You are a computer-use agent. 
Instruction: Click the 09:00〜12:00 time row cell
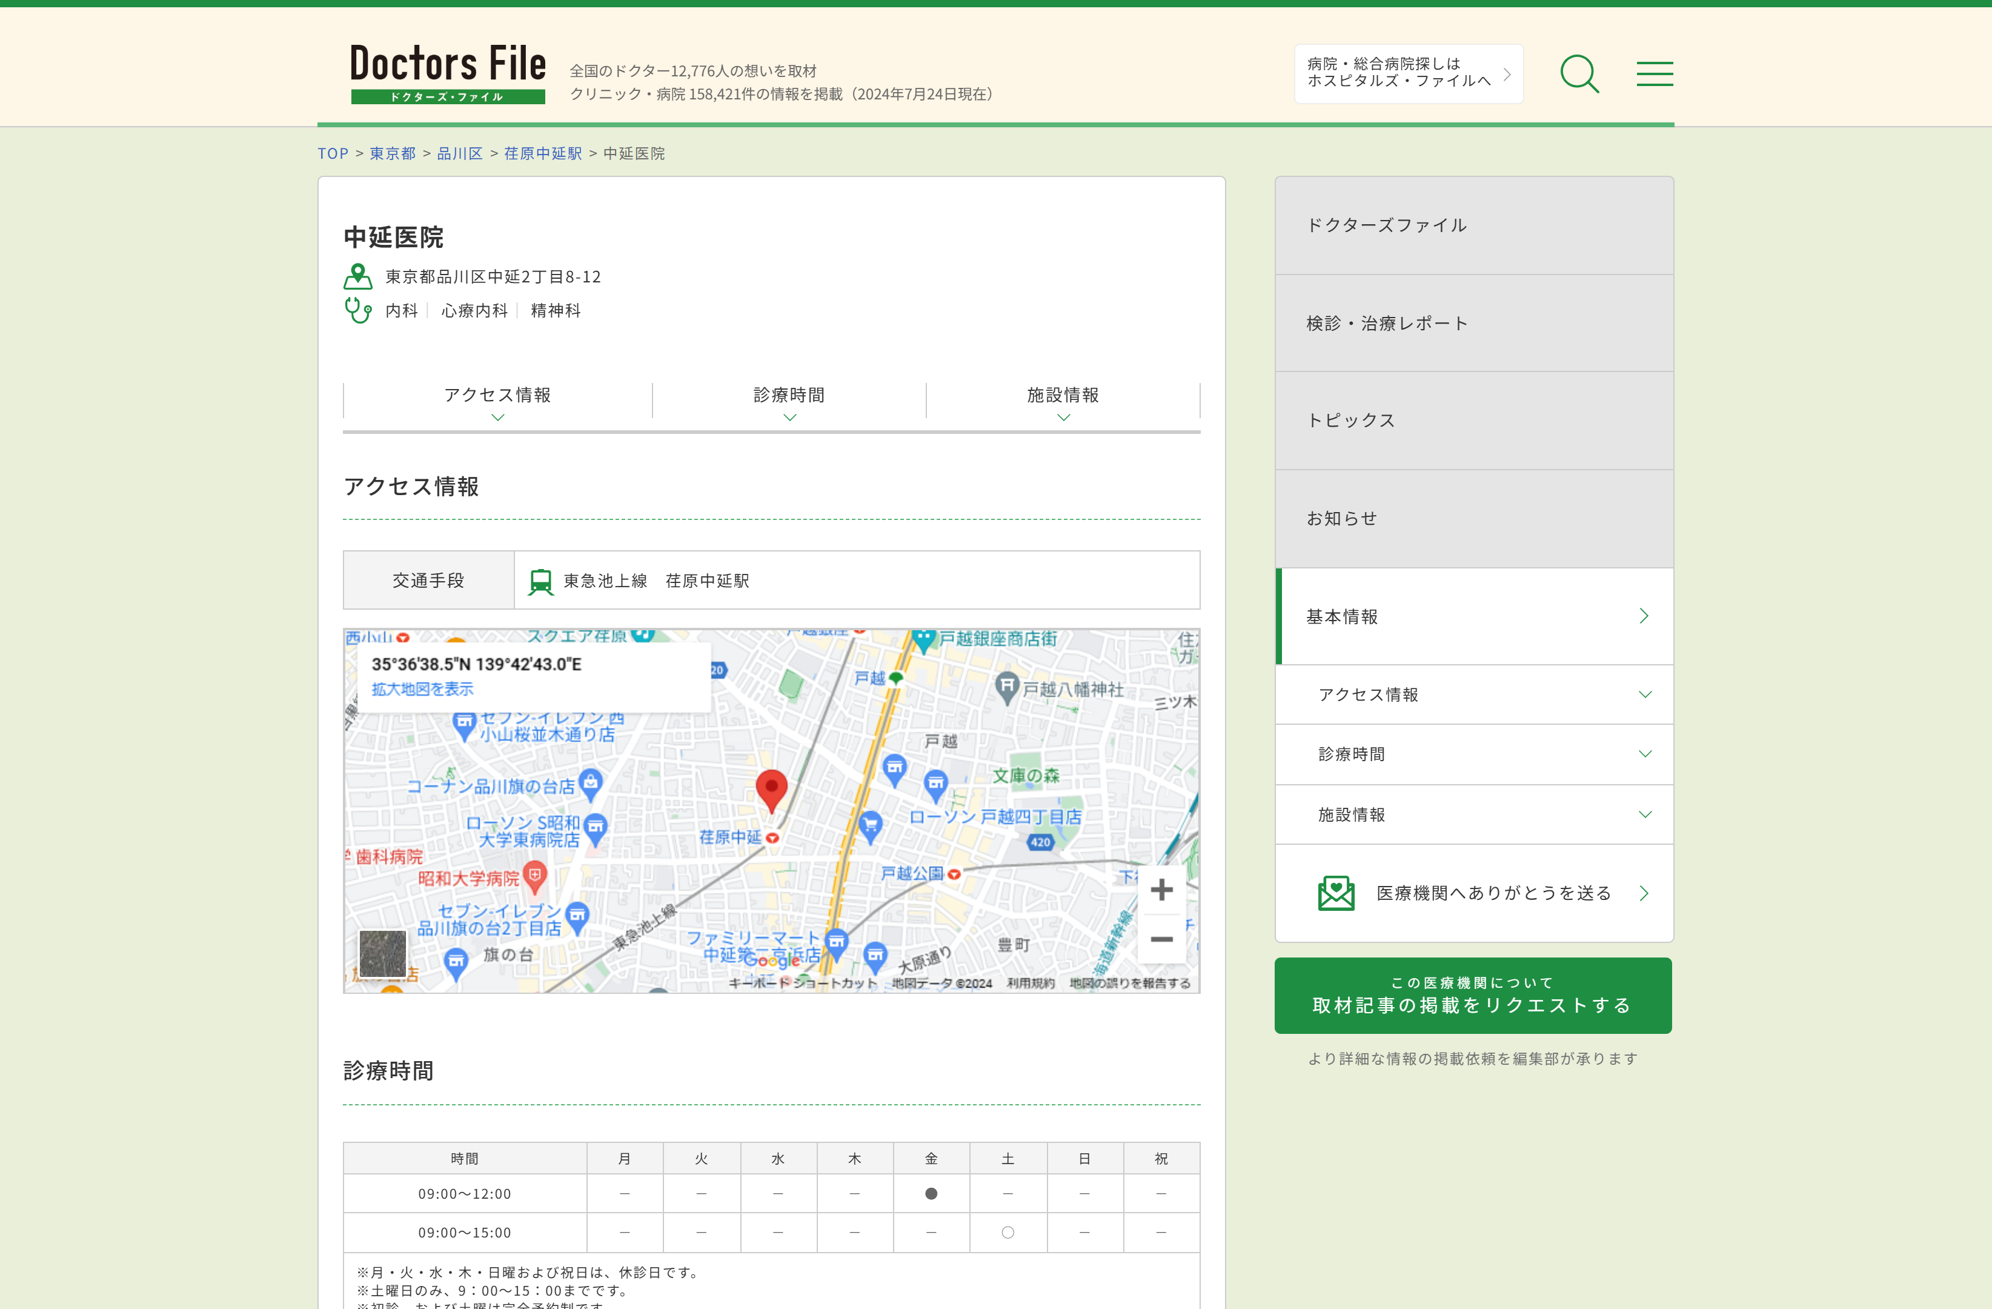coord(465,1193)
